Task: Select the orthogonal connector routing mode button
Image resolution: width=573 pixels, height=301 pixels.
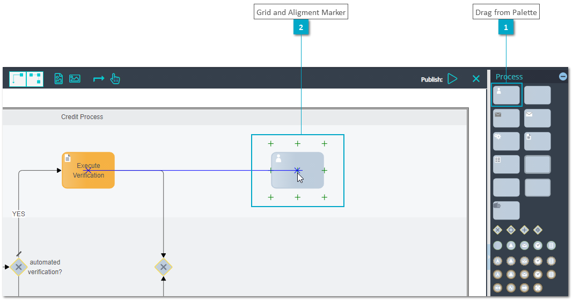Action: (18, 79)
